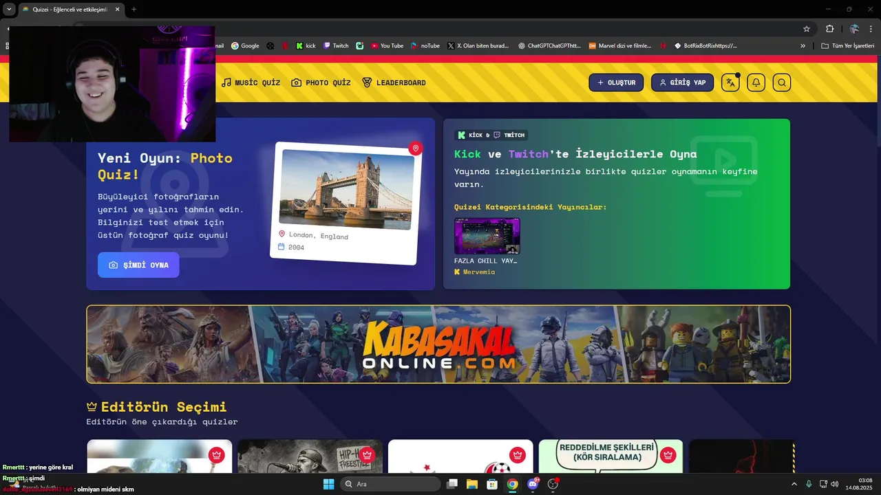Viewport: 881px width, 495px height.
Task: Open a new browser tab
Action: pyautogui.click(x=134, y=10)
